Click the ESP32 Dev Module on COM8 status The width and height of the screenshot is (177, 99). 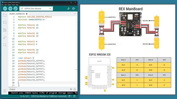coord(49,96)
